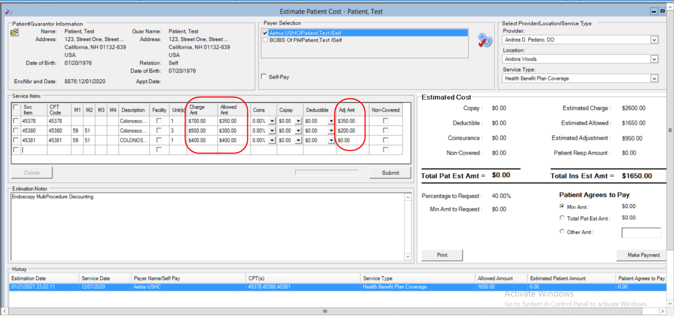Open Copay dropdown for row 45381
674x316 pixels.
298,140
